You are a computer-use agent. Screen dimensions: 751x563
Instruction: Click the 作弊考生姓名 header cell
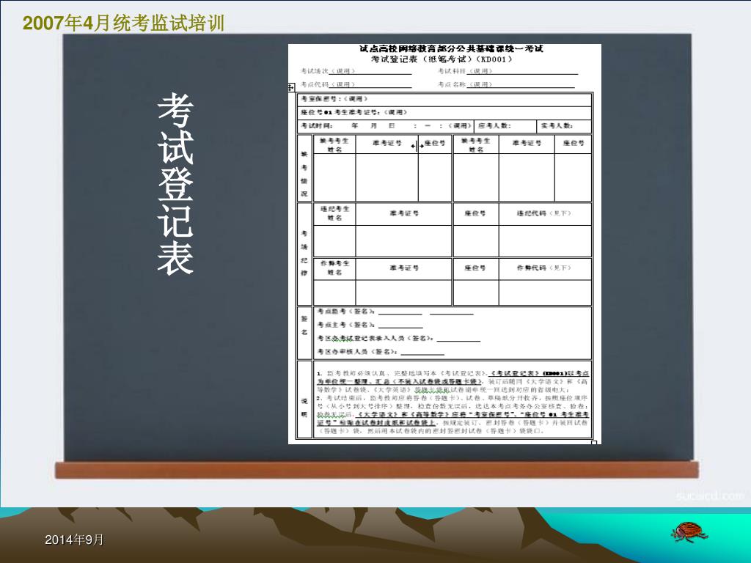[334, 268]
